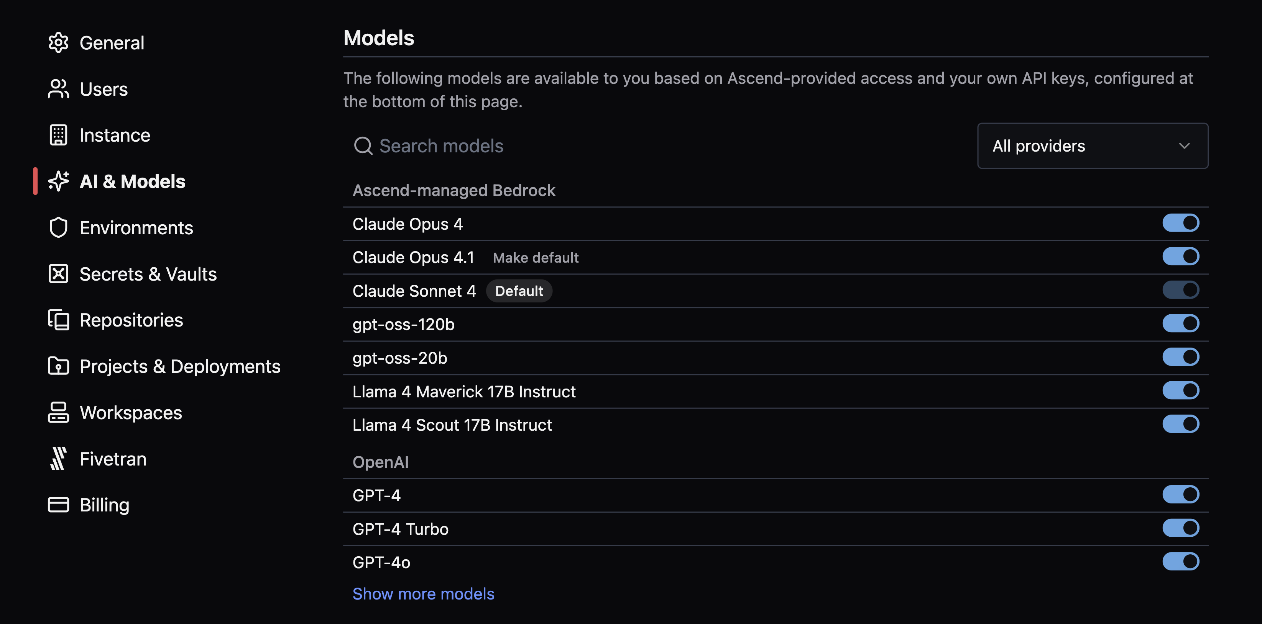The image size is (1262, 624).
Task: Turn off the gpt-oss-120b model switch
Action: tap(1180, 323)
